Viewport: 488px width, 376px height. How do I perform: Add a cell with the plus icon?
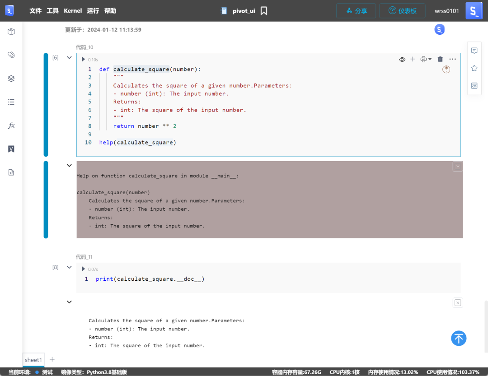pos(413,59)
